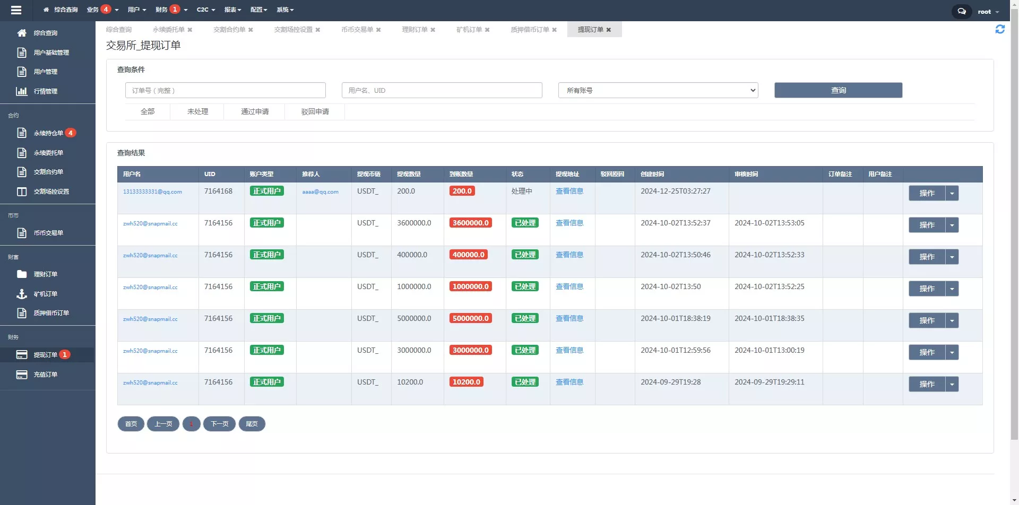Click the 充值订单 card icon in sidebar
1019x505 pixels.
(22, 375)
